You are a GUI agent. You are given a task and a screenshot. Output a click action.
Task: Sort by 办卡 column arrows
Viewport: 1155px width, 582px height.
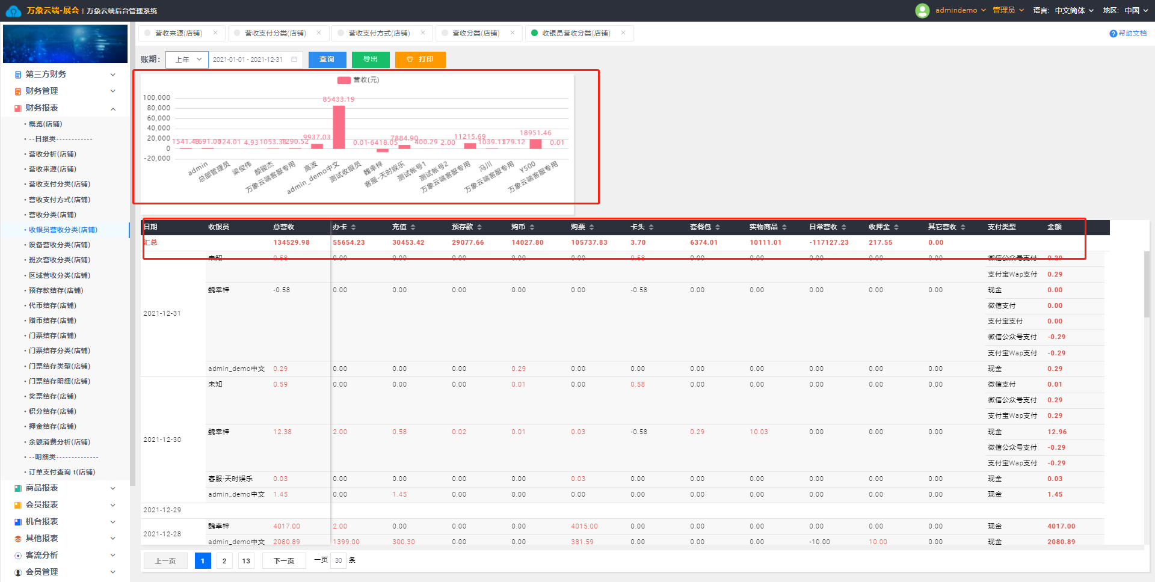click(354, 227)
